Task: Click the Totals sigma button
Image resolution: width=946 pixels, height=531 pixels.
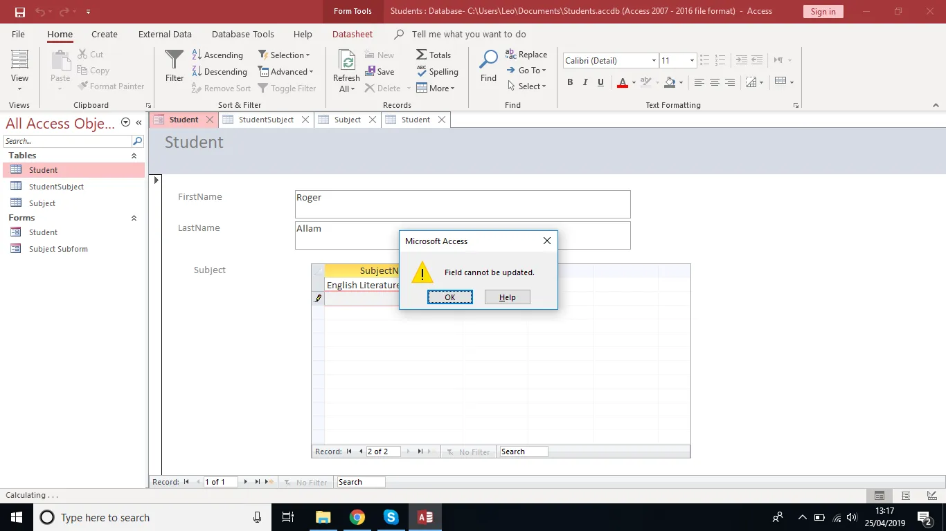Action: pyautogui.click(x=434, y=55)
